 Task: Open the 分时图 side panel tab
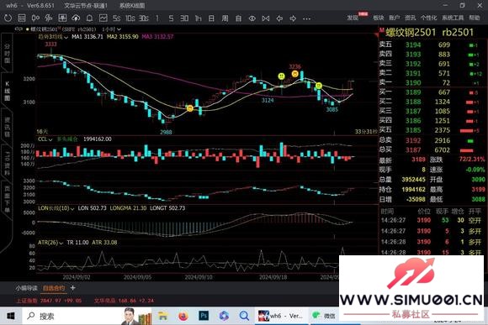pyautogui.click(x=7, y=53)
